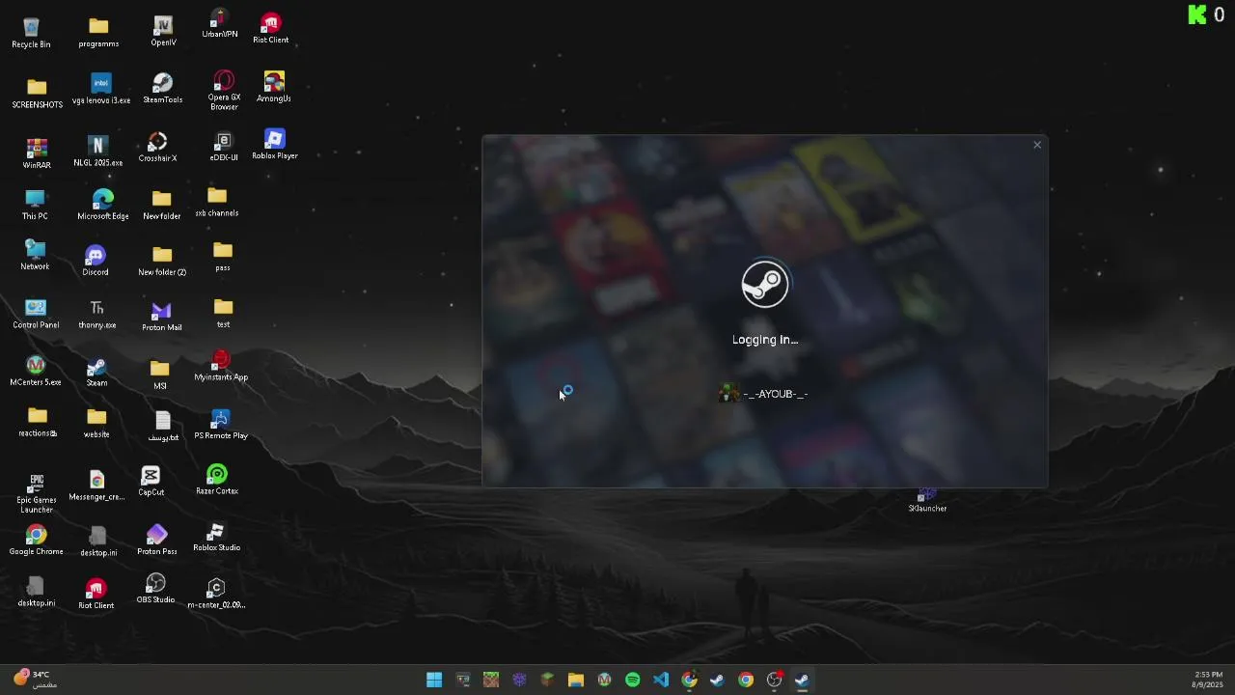Open Visual Studio Code from the taskbar
The image size is (1235, 695).
pyautogui.click(x=661, y=680)
